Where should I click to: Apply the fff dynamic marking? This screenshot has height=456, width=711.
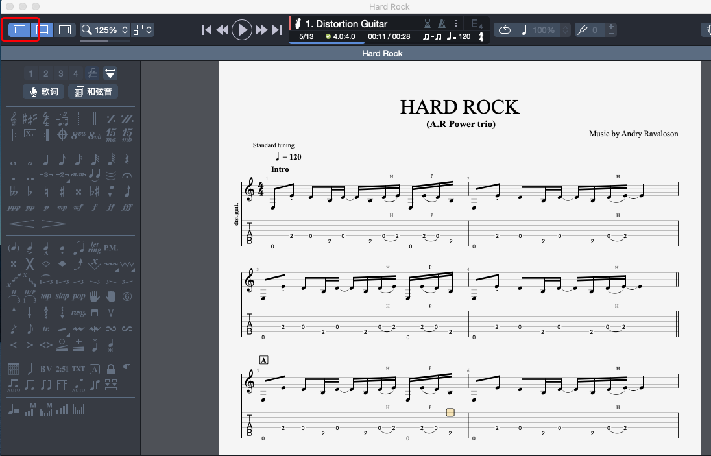(127, 208)
